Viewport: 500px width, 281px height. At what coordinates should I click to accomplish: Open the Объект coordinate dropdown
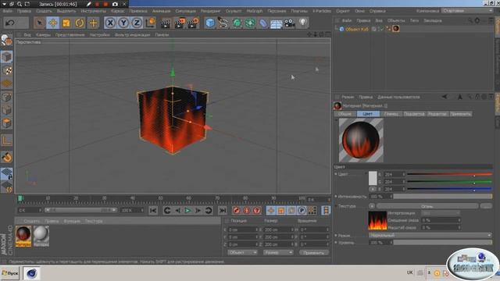242,253
